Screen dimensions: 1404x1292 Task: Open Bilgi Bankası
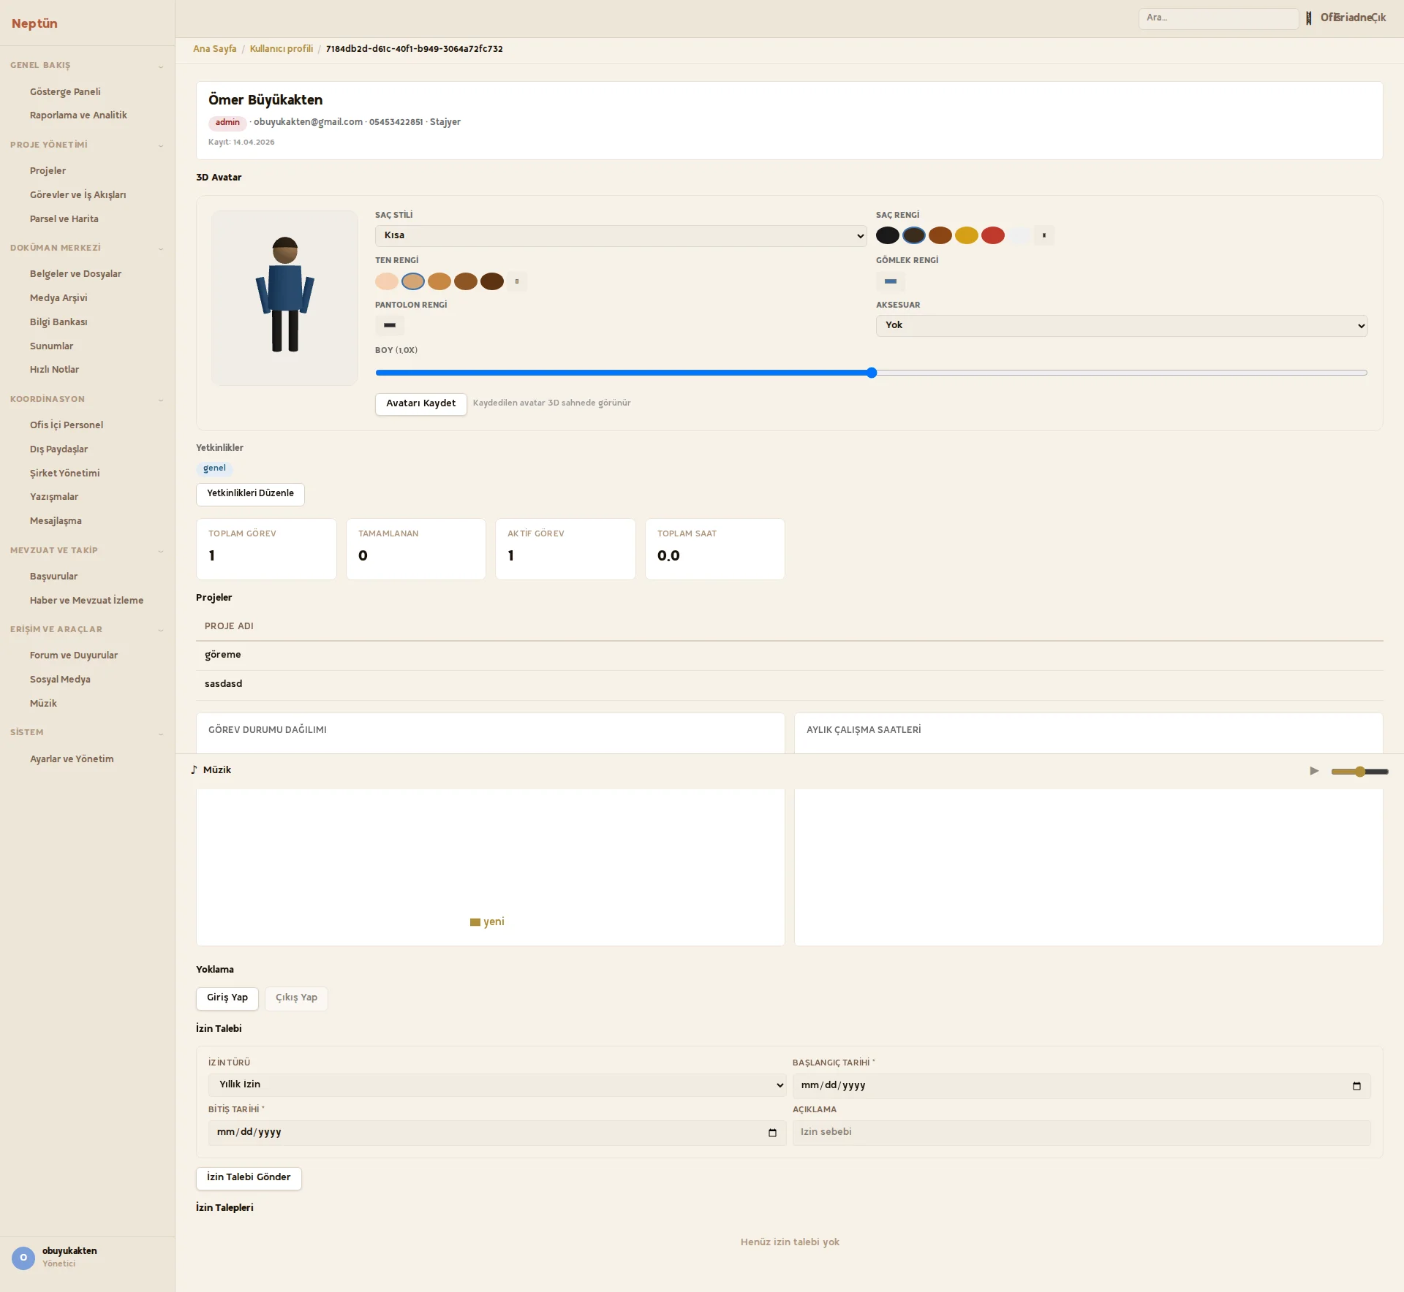pyautogui.click(x=58, y=322)
